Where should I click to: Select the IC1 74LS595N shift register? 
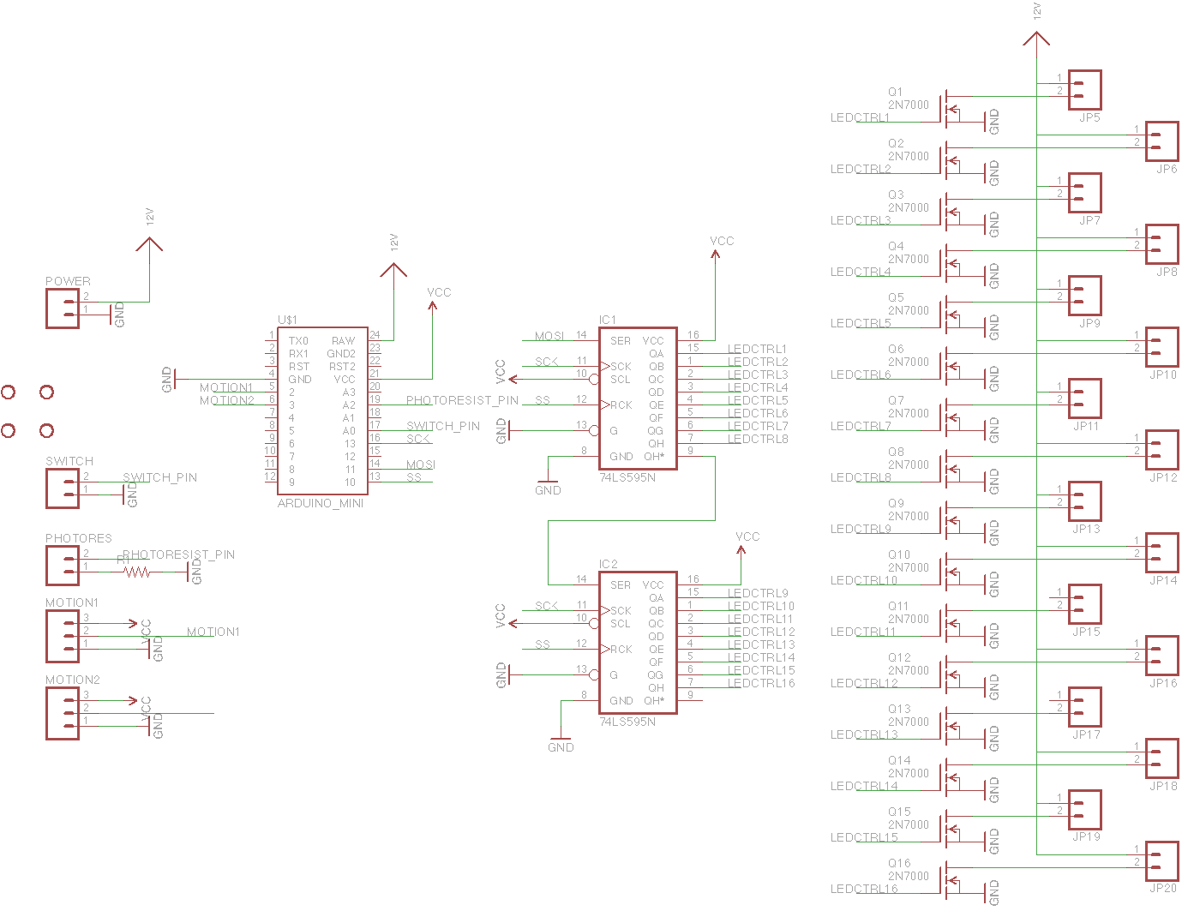pyautogui.click(x=638, y=399)
